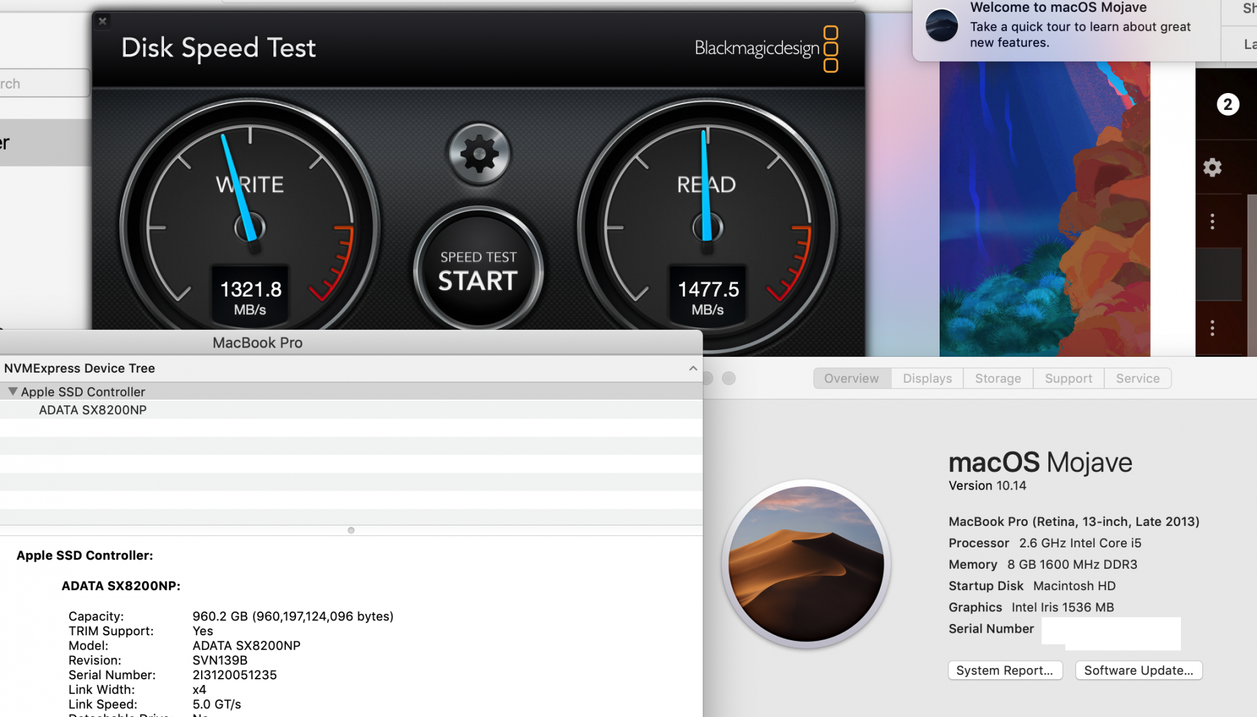Click the gear icon in dark sidebar
This screenshot has height=717, width=1257.
tap(1212, 168)
